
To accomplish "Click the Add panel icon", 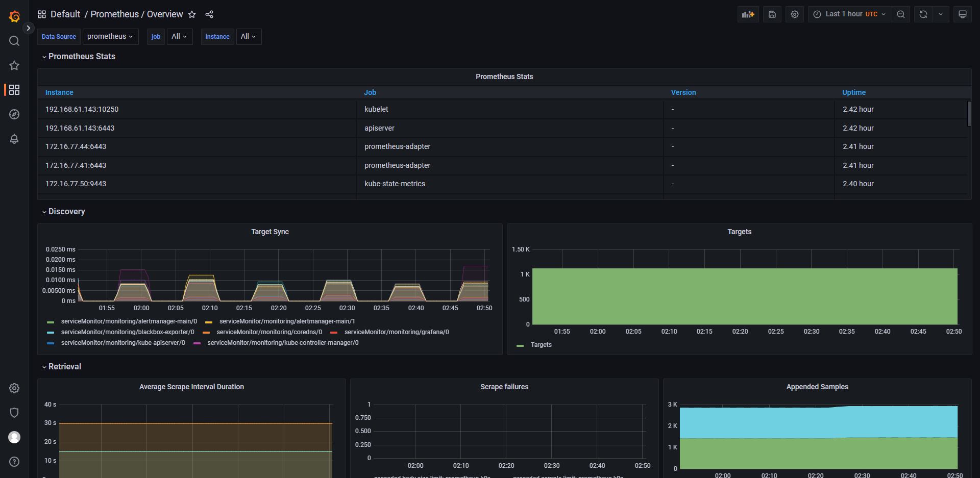I will coord(748,14).
